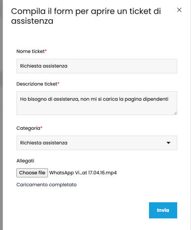191x230 pixels.
Task: Click the dimmed background strip outside dialog
Action: [1, 115]
